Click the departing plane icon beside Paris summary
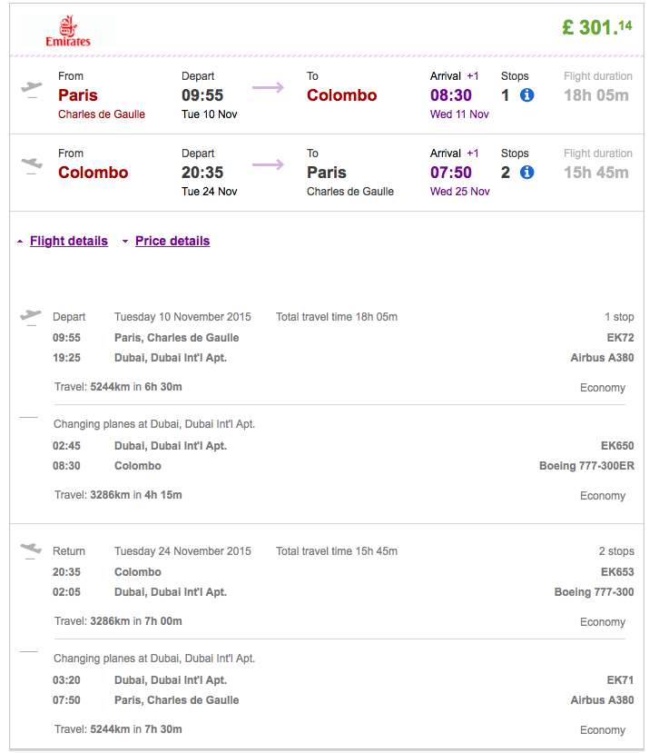Screen dimensions: 649x753 click(32, 89)
